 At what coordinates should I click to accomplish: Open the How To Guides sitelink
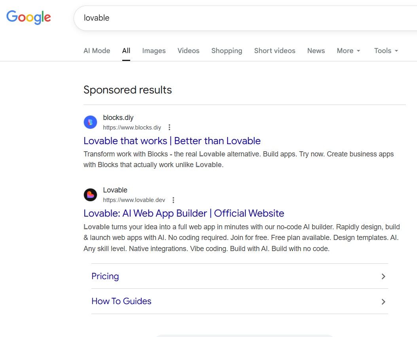click(121, 301)
